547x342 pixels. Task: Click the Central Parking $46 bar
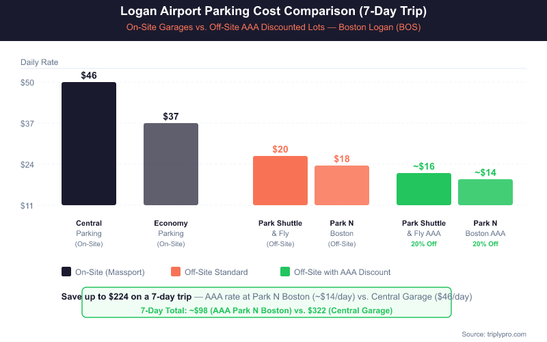89,144
